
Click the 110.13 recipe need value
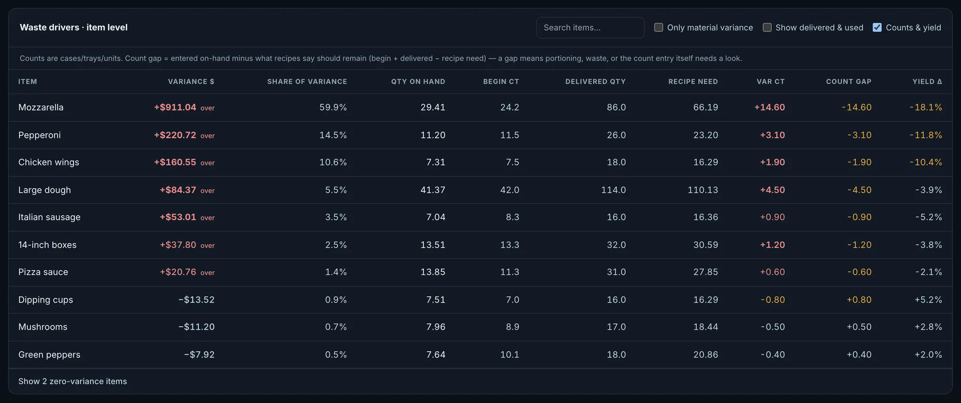click(702, 190)
